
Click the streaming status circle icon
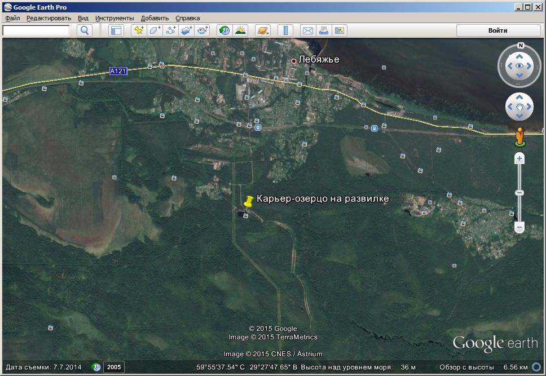536,367
